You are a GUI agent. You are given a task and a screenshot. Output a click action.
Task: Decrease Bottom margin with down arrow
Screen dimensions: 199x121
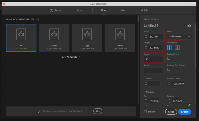point(169,102)
